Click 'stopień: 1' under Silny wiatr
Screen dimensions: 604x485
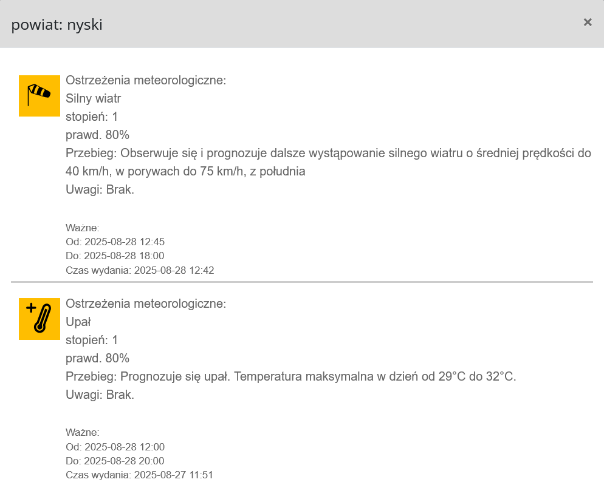(92, 117)
